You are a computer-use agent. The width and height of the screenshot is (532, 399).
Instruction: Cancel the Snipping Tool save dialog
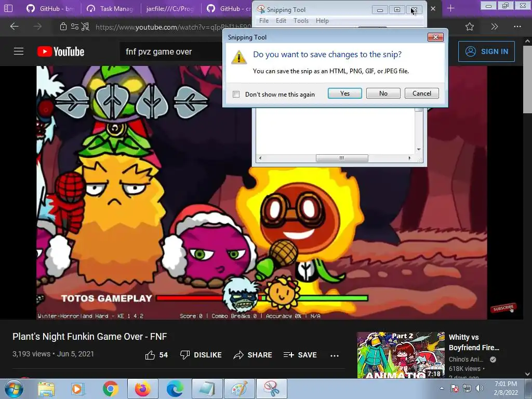point(422,94)
